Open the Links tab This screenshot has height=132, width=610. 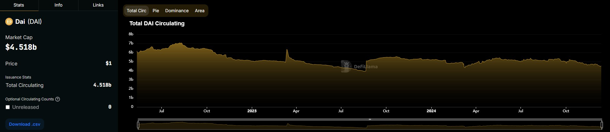[98, 5]
